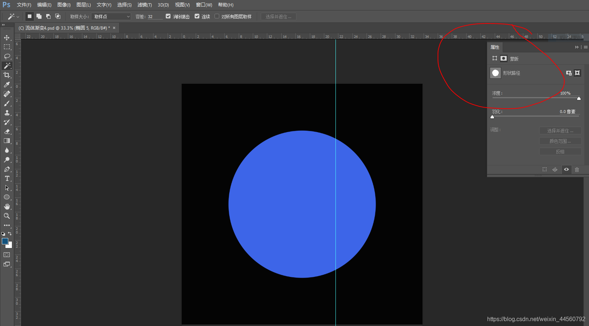
Task: Choose Subtract from Selection mode
Action: click(48, 16)
